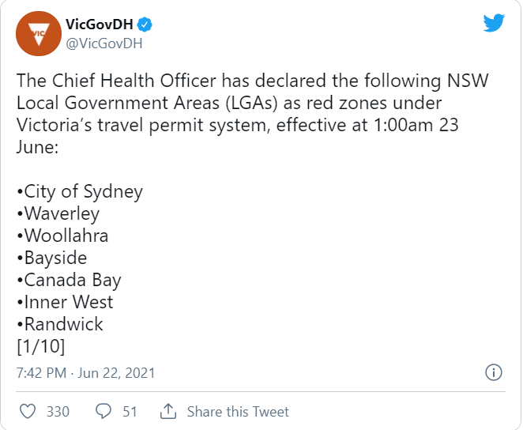
Task: Like the tweet with the heart icon
Action: pyautogui.click(x=28, y=411)
